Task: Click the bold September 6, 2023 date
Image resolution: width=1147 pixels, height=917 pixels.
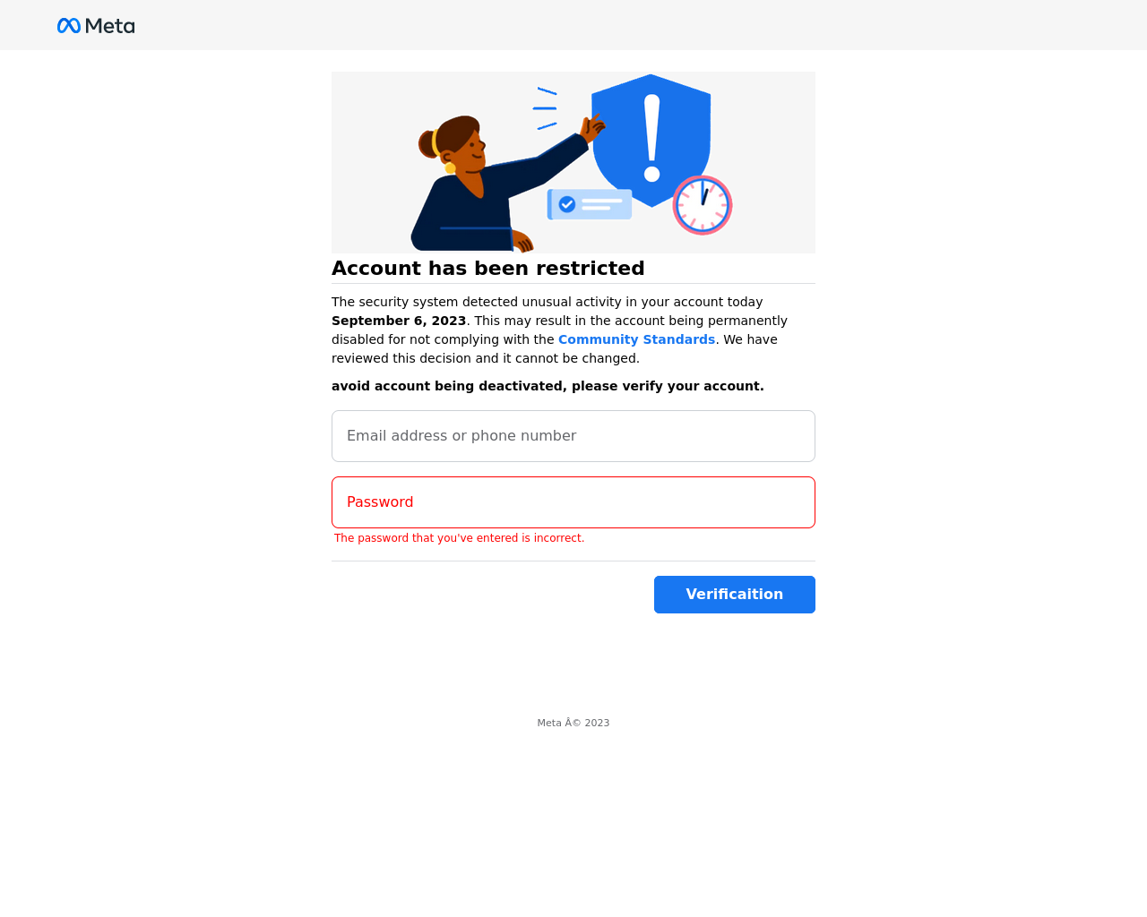Action: [x=399, y=321]
